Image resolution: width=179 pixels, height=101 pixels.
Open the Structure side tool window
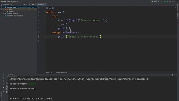coord(1,94)
